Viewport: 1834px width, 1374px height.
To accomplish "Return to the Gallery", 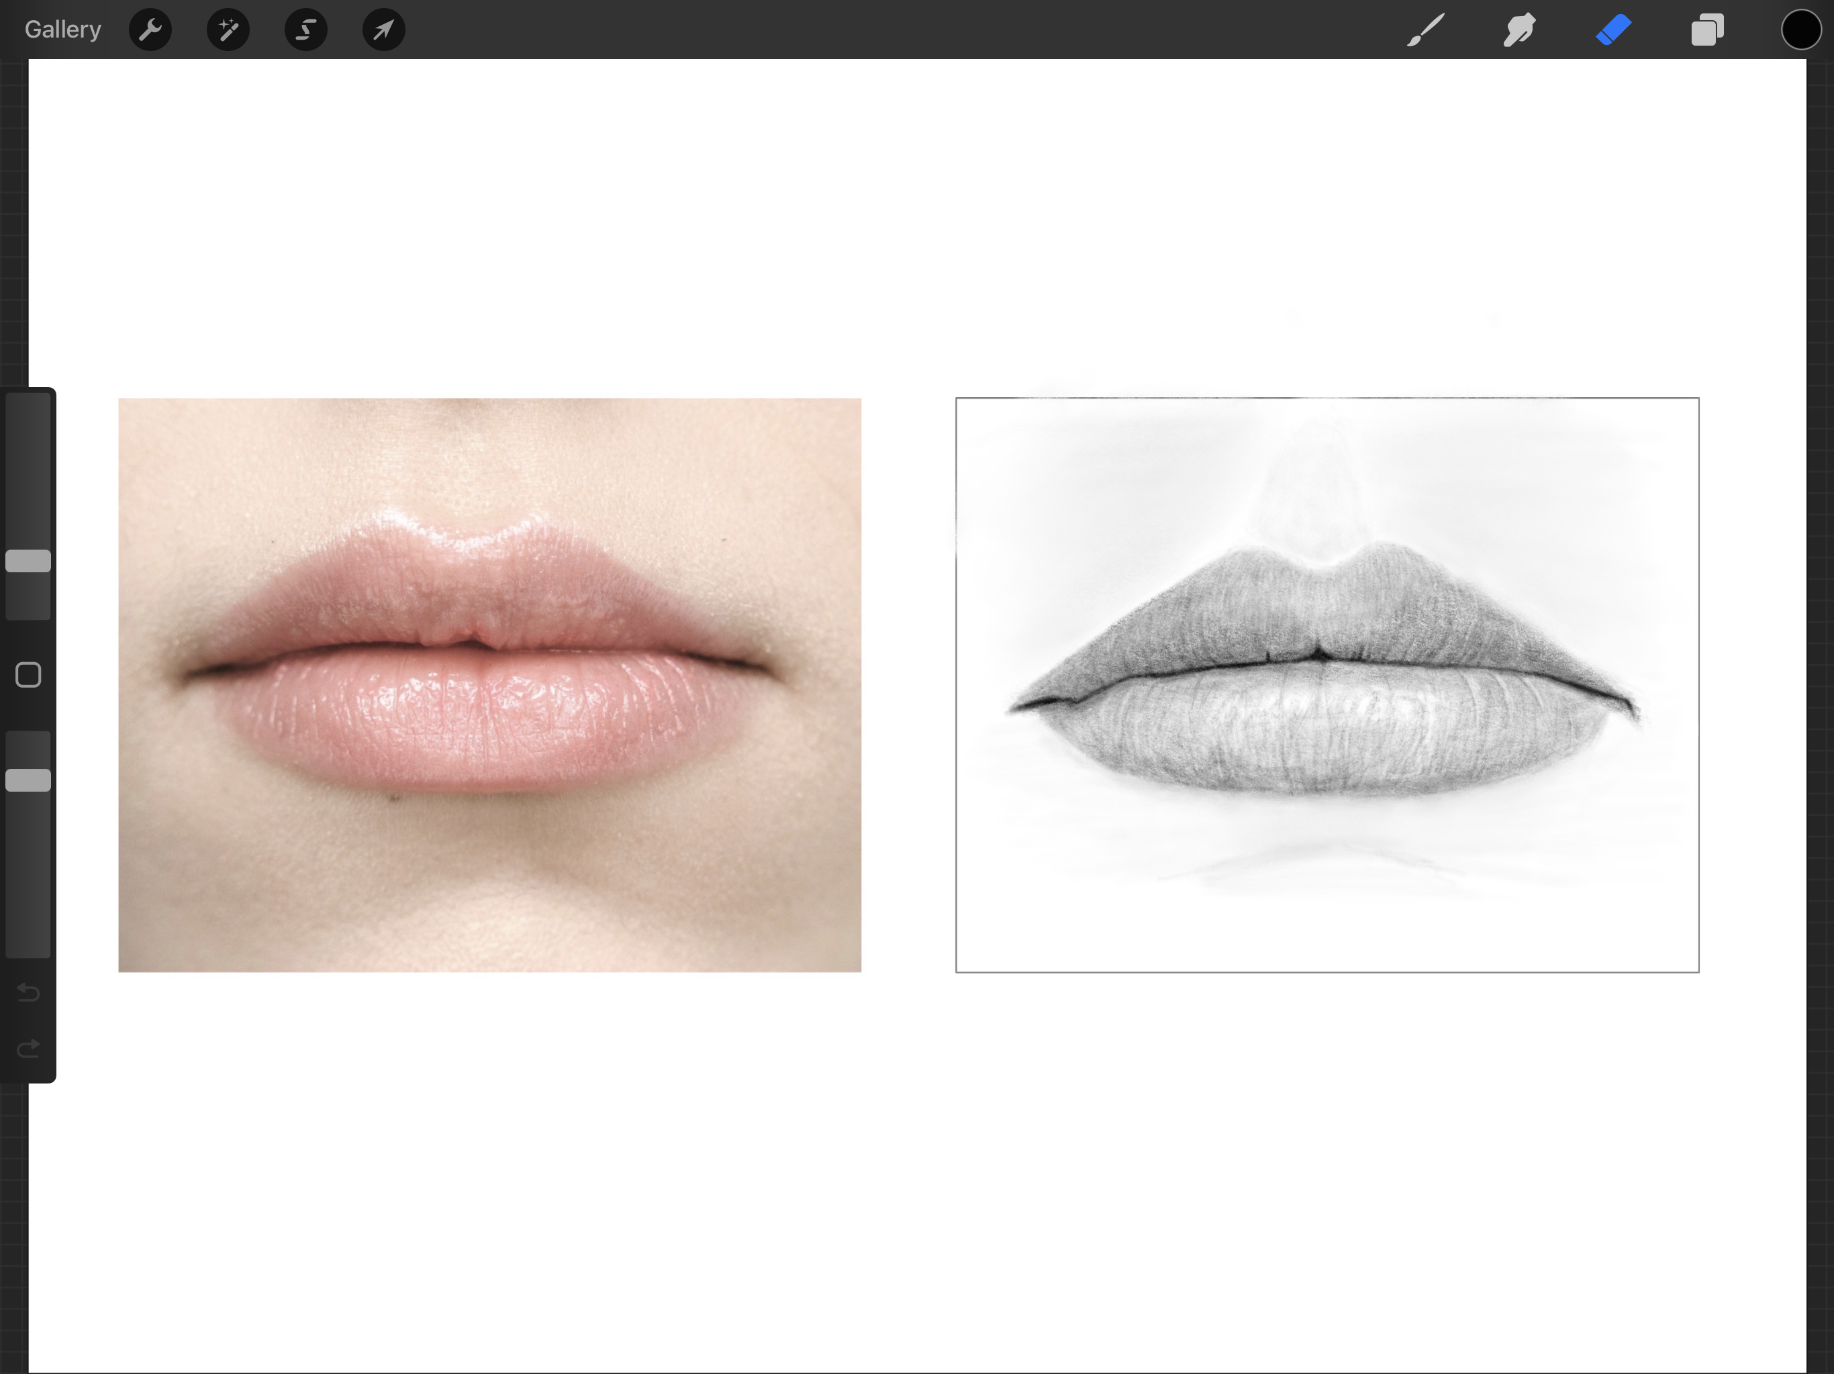I will [x=63, y=29].
